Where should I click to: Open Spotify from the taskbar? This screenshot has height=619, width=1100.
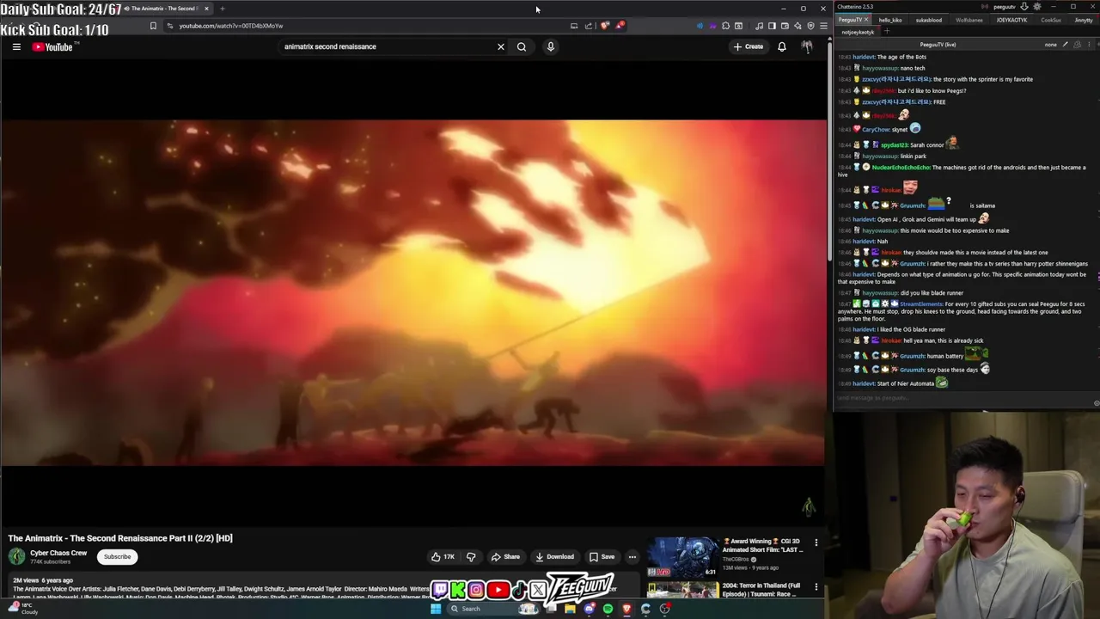coord(608,609)
